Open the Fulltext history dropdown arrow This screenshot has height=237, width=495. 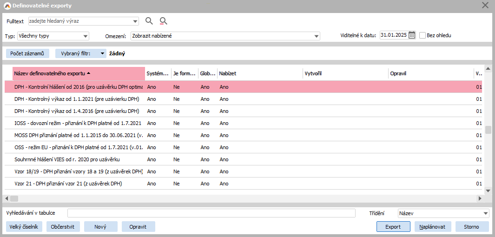[x=135, y=21]
